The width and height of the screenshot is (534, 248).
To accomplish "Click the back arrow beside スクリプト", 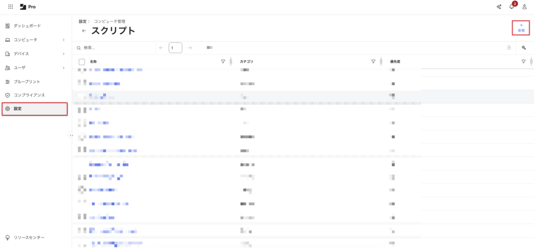I will coord(84,31).
